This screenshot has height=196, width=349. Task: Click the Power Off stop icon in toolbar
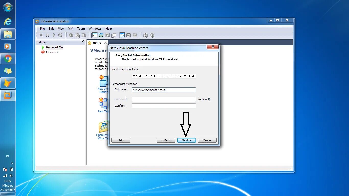coord(41,35)
